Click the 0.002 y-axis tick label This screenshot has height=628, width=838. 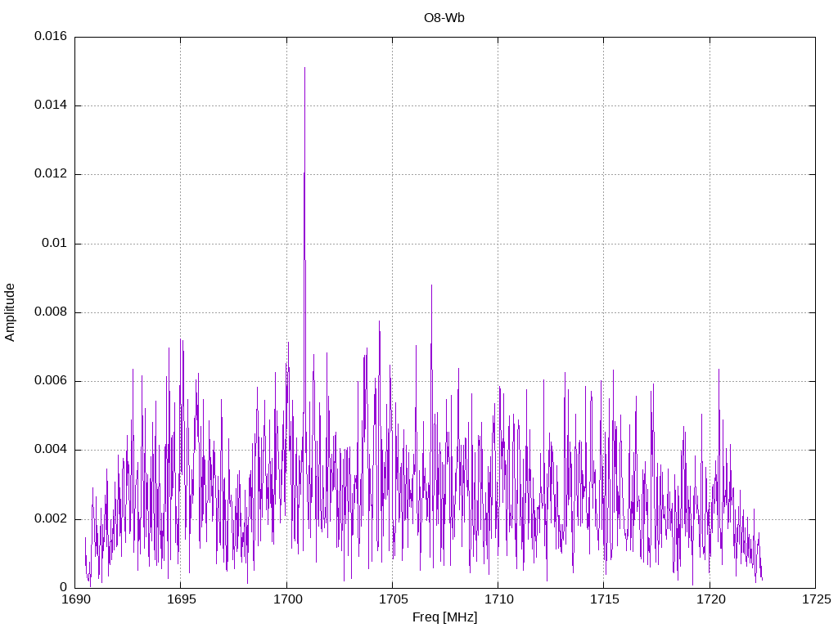pyautogui.click(x=51, y=519)
